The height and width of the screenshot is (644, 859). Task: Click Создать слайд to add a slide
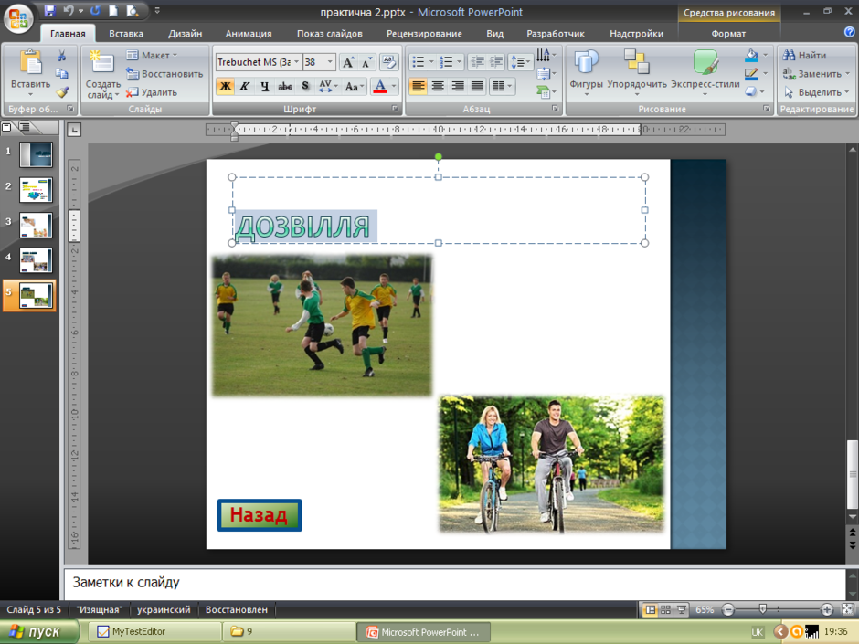pyautogui.click(x=103, y=75)
